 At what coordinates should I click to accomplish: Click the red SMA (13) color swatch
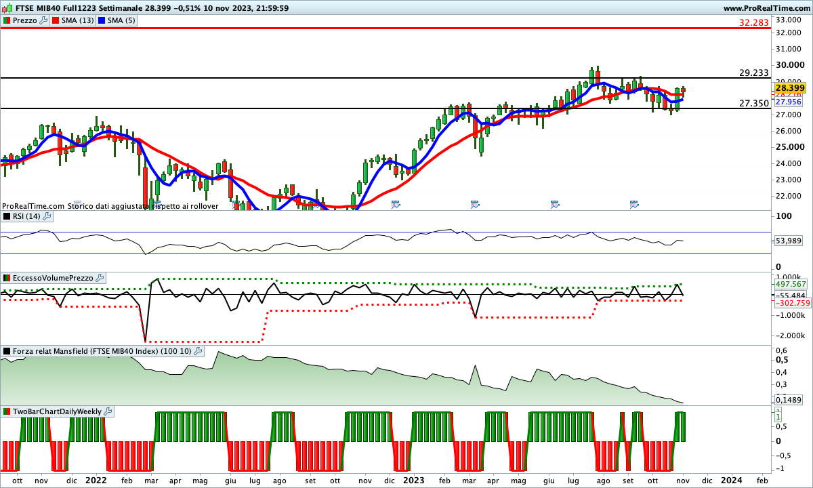(56, 21)
